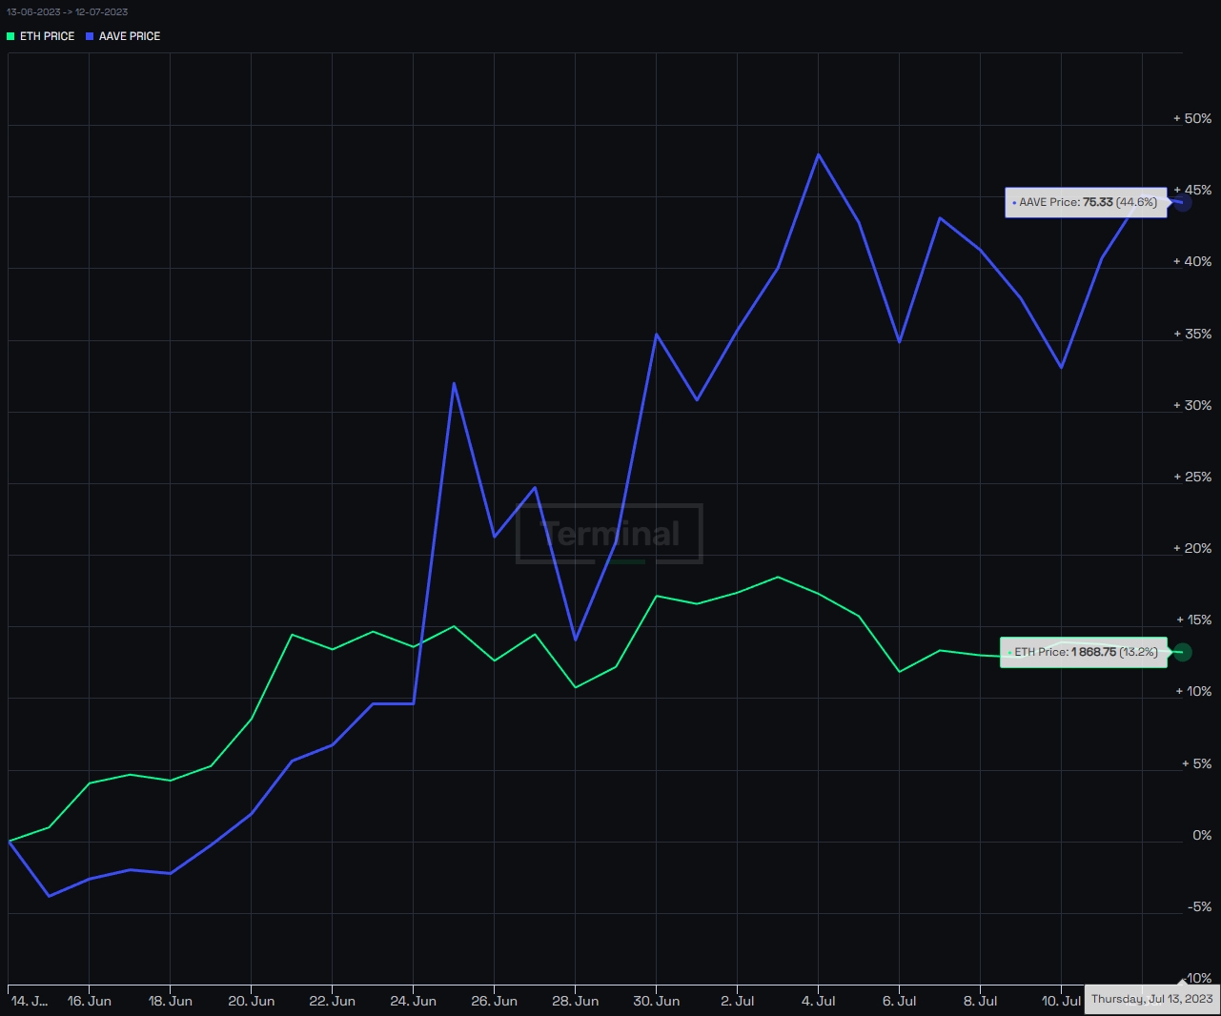Click the AAVE spike point after 24. Jun
Viewport: 1221px width, 1016px height.
(454, 383)
